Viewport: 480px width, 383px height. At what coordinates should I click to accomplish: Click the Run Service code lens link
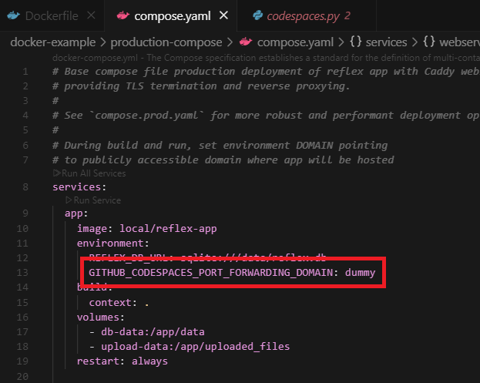pyautogui.click(x=97, y=200)
